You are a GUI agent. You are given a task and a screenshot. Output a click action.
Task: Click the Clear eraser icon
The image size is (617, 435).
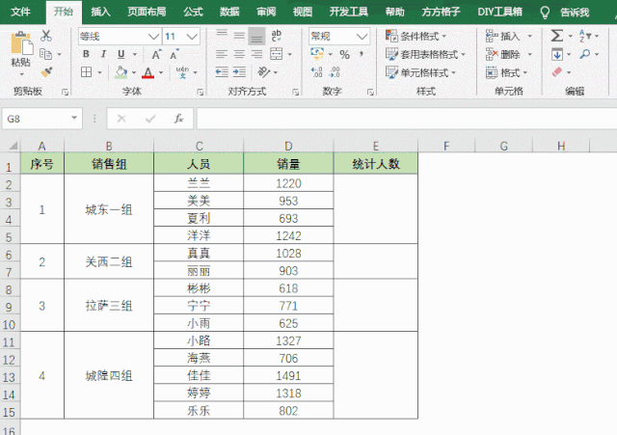click(x=557, y=72)
